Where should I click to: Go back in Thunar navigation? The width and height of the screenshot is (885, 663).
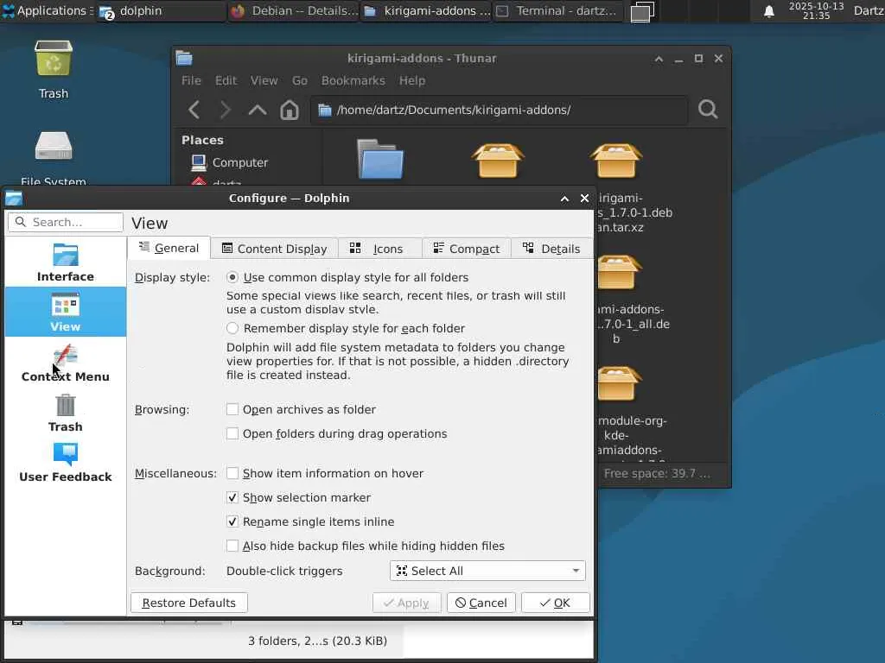[194, 110]
